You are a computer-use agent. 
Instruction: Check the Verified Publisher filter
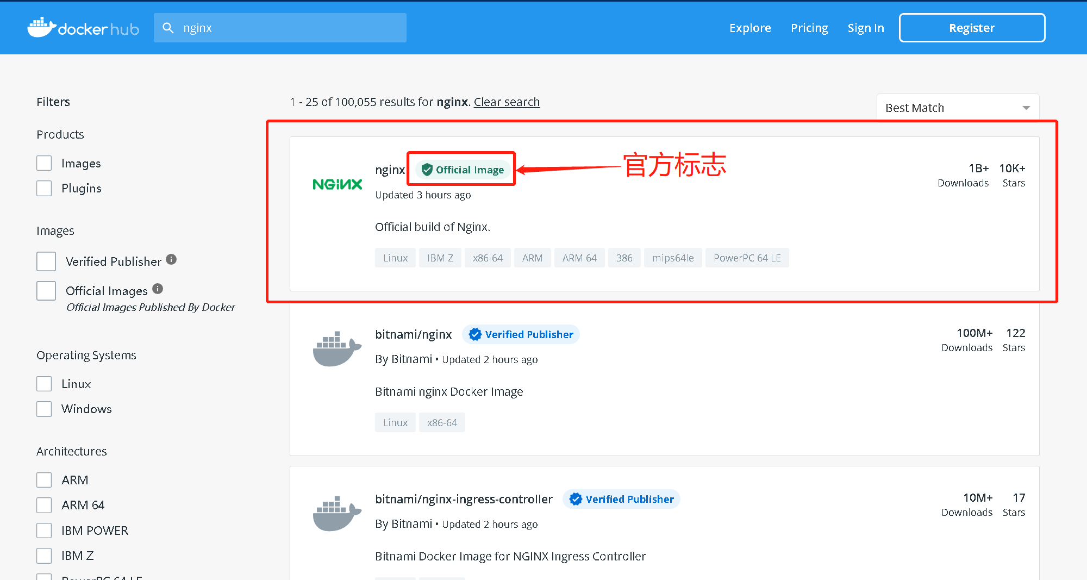point(46,261)
